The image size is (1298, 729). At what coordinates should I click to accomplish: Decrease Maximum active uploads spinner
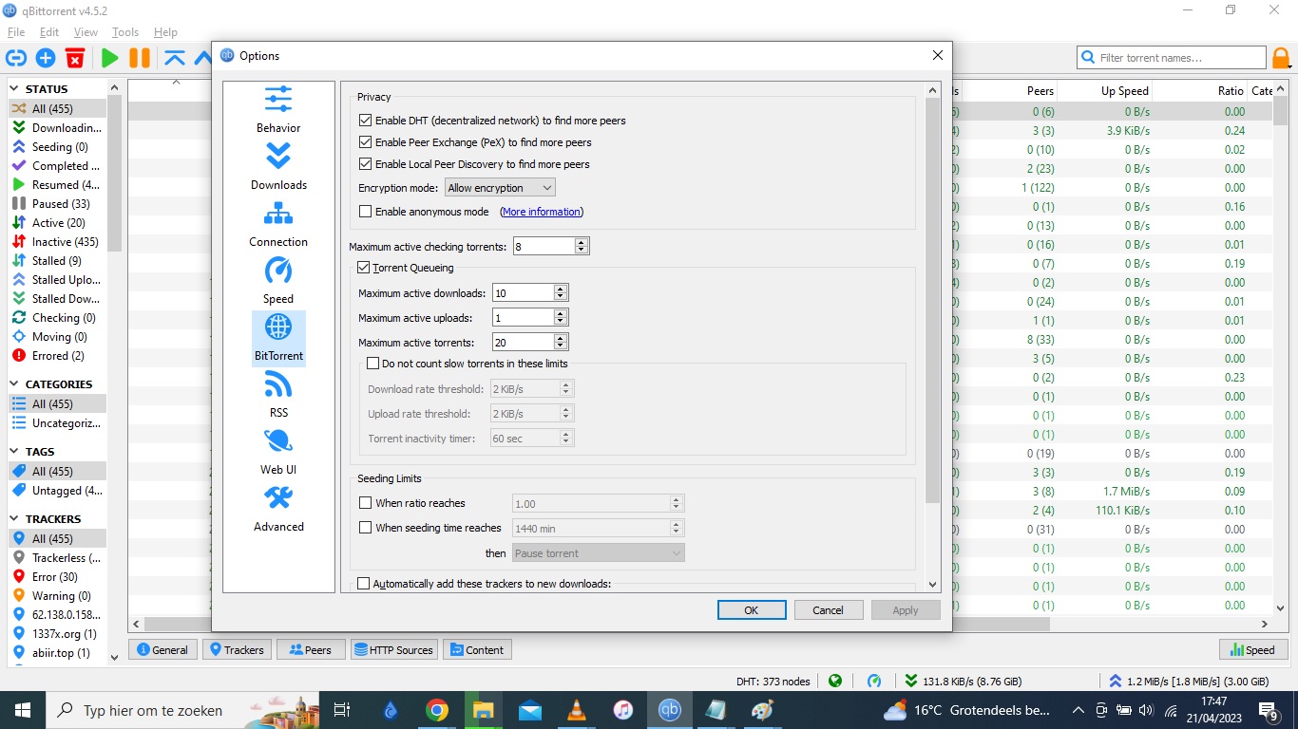(x=561, y=322)
